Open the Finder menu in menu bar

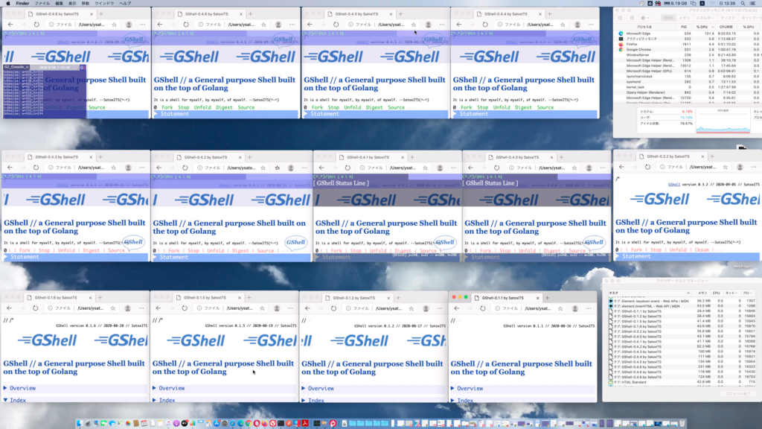pos(22,3)
